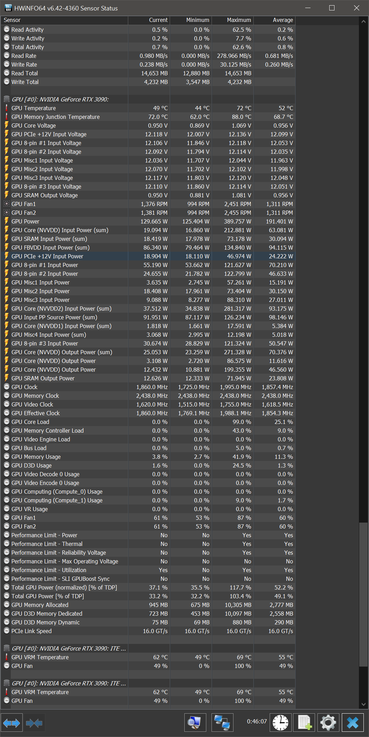Image resolution: width=369 pixels, height=737 pixels.
Task: Select the Read Rate row
Action: (x=148, y=56)
